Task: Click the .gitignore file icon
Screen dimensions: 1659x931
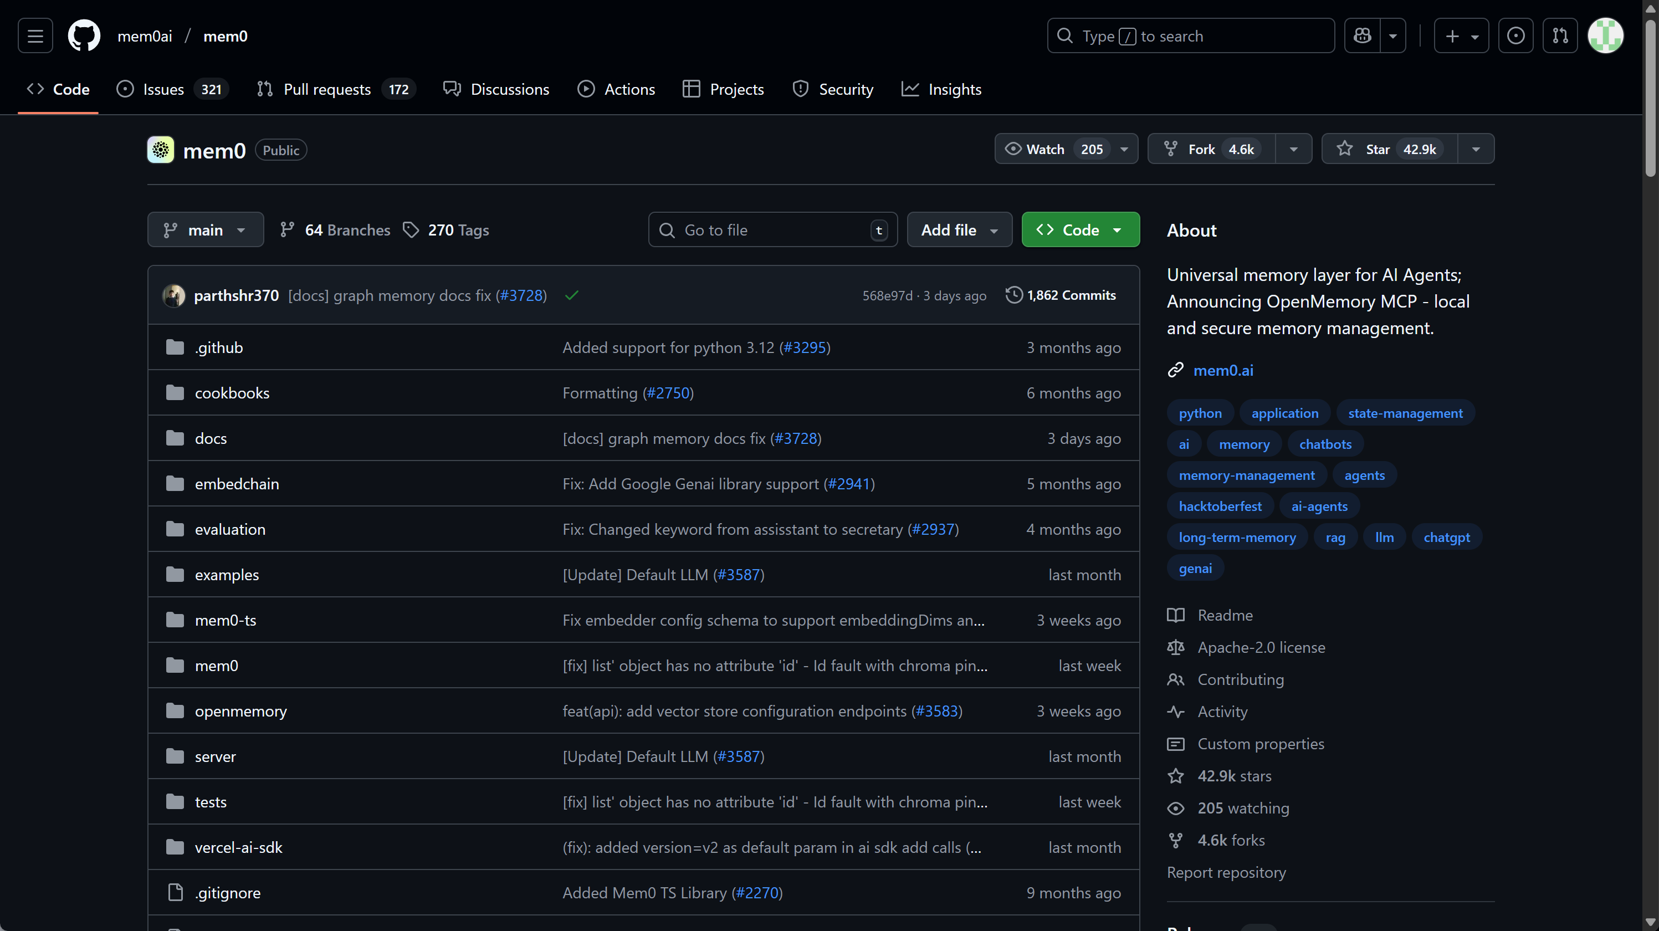Action: (175, 892)
